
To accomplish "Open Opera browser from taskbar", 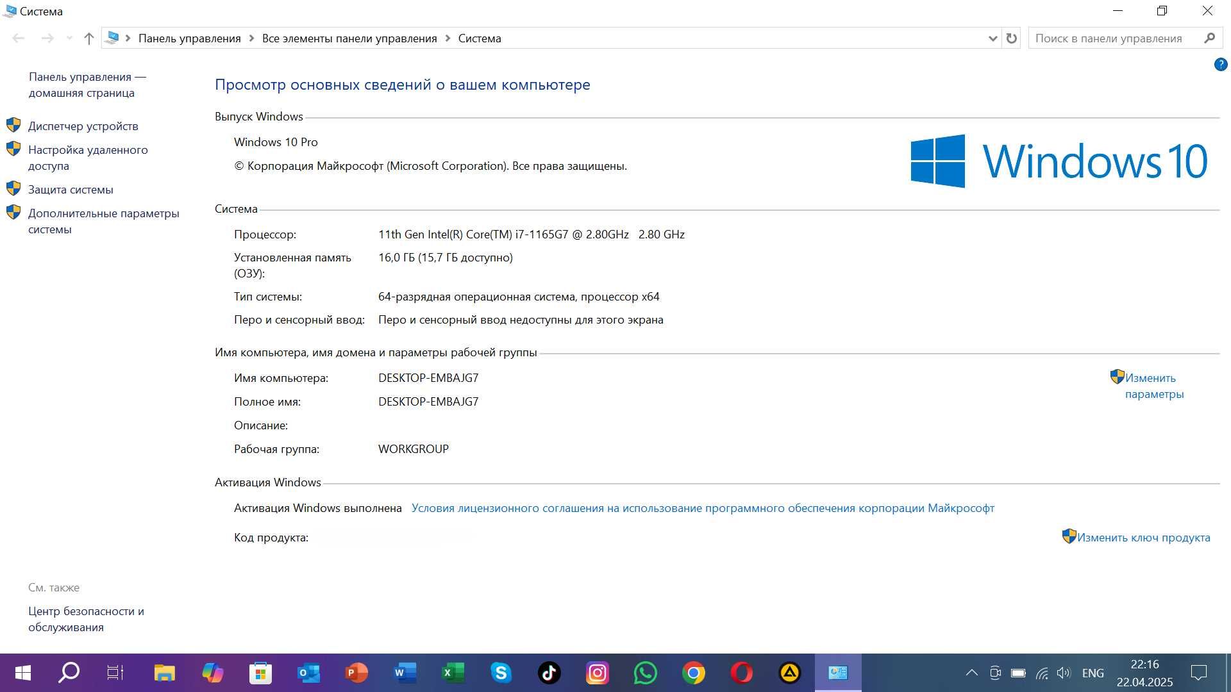I will tap(741, 673).
